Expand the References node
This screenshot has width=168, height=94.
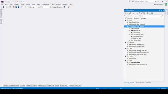point(129,31)
